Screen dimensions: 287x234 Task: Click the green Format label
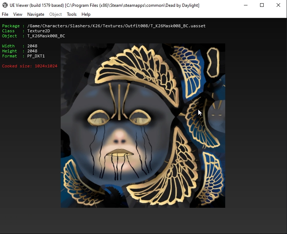click(9, 56)
